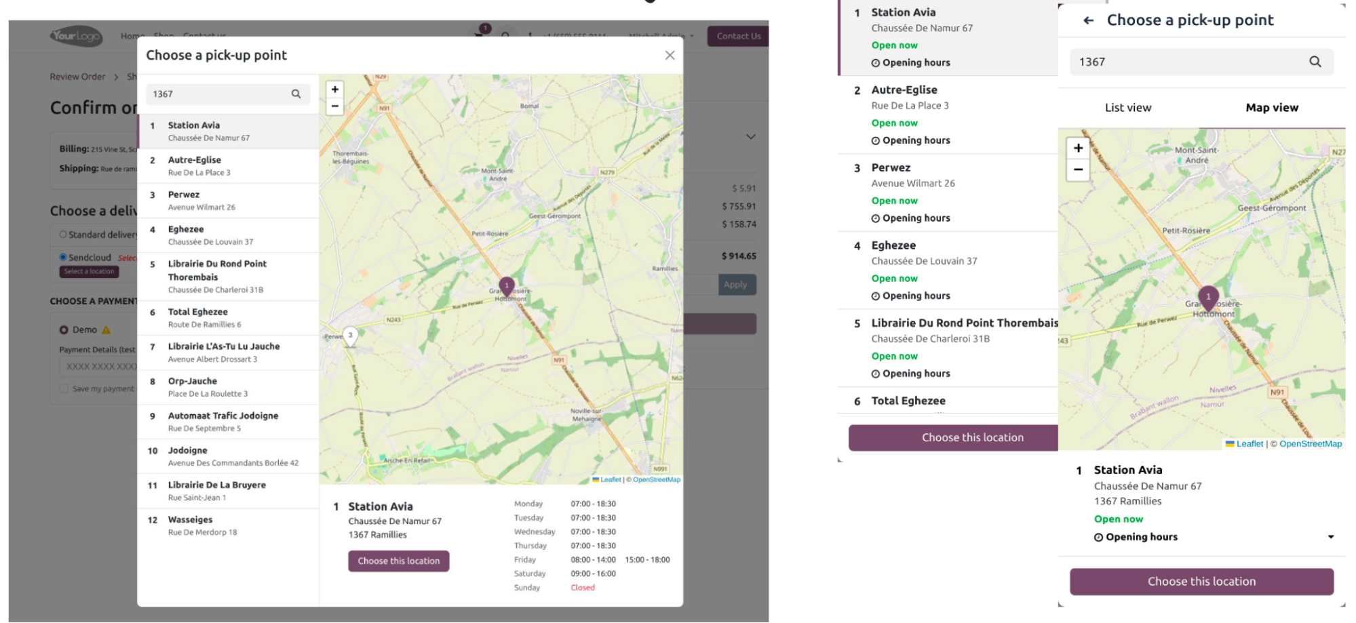Click the white marker 3 near Perwez
Screen dimensions: 1356x623
click(x=350, y=335)
